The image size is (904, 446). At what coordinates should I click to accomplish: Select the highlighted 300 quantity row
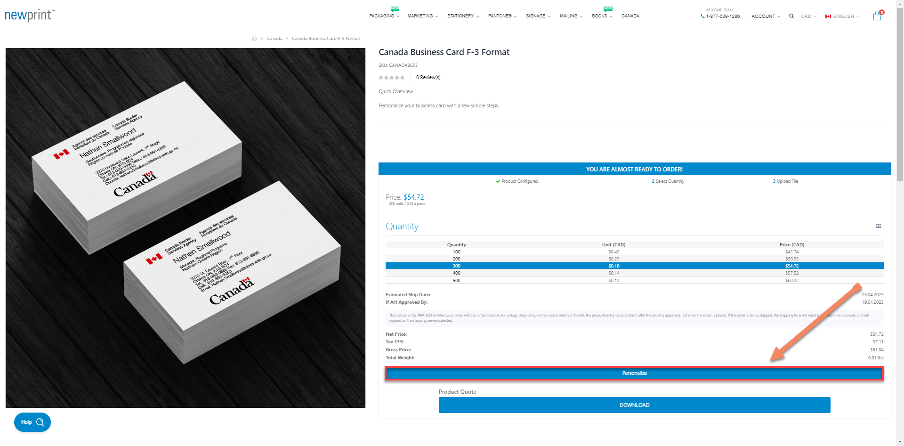point(634,266)
